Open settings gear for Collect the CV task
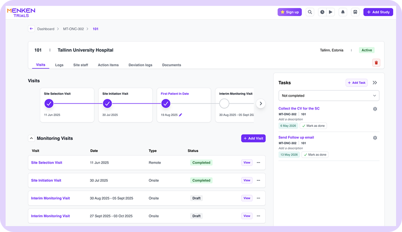 tap(375, 109)
